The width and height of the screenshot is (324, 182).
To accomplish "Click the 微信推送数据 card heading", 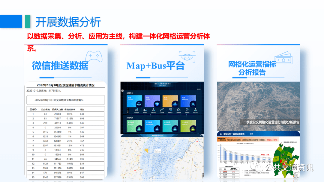I will [x=60, y=66].
